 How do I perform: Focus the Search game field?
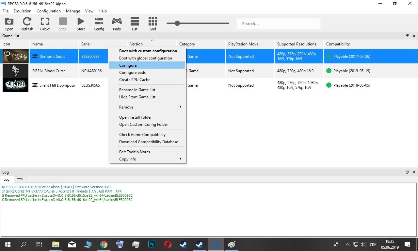(279, 24)
